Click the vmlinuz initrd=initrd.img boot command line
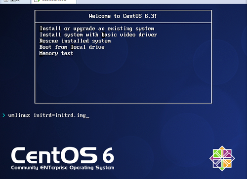This screenshot has width=247, height=179. [48, 115]
